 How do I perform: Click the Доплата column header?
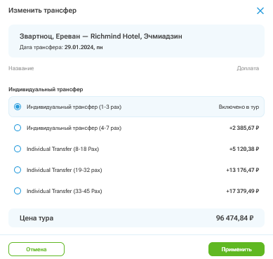248,68
